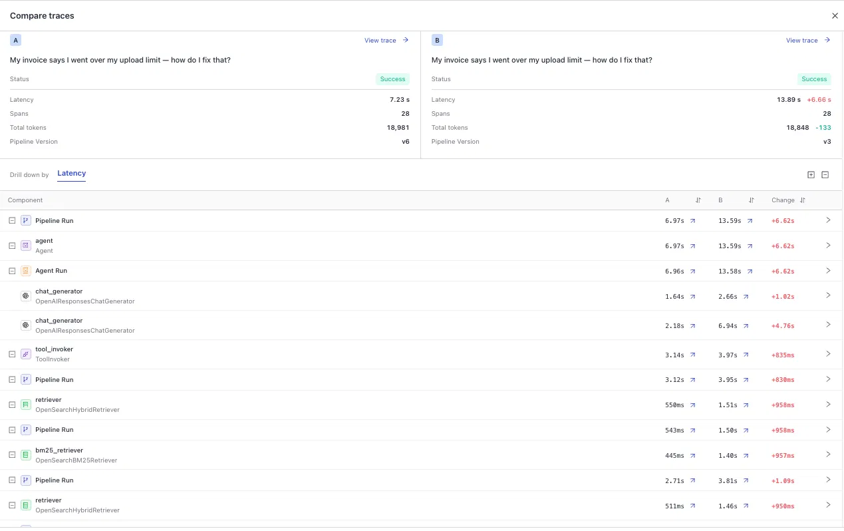Click the agent component icon
Image resolution: width=844 pixels, height=531 pixels.
point(26,246)
